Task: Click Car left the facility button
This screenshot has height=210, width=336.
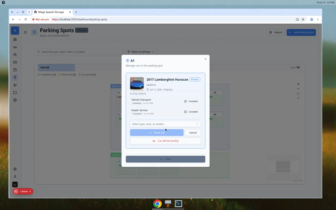Action: [165, 141]
